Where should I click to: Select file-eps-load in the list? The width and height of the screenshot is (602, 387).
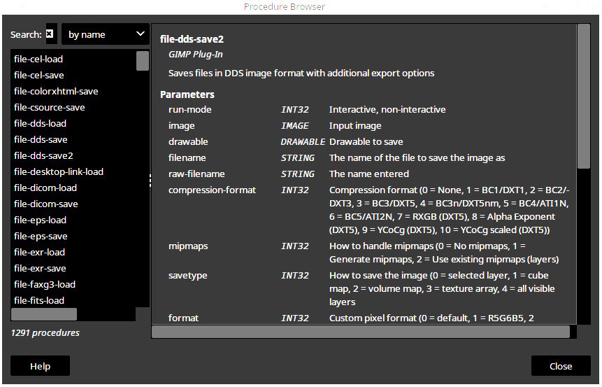40,220
